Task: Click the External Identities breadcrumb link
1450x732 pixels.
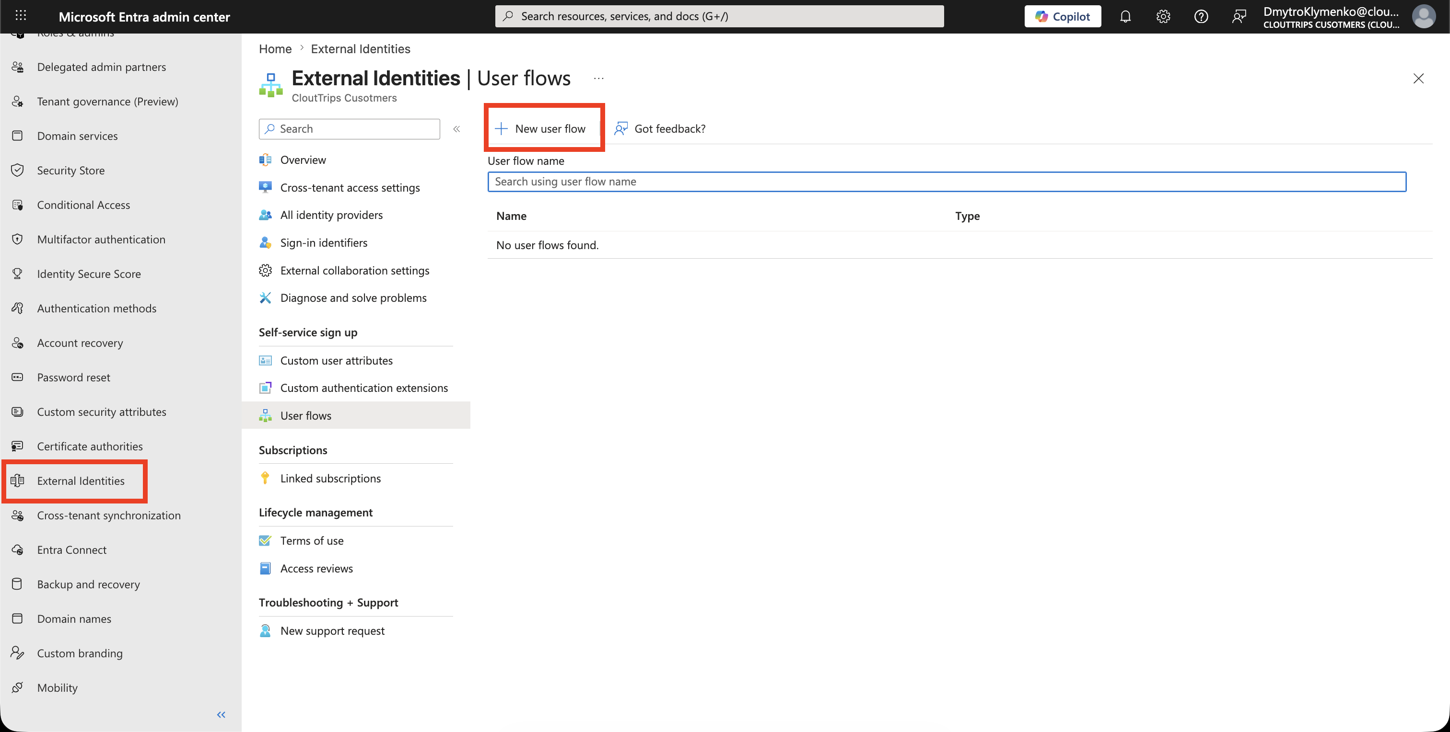Action: point(360,49)
